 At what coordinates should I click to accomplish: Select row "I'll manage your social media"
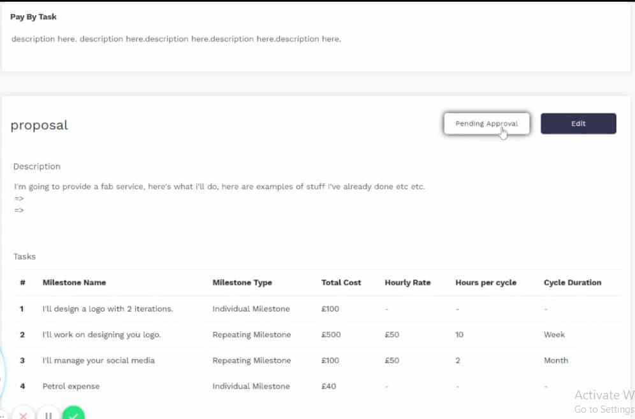[x=317, y=361]
